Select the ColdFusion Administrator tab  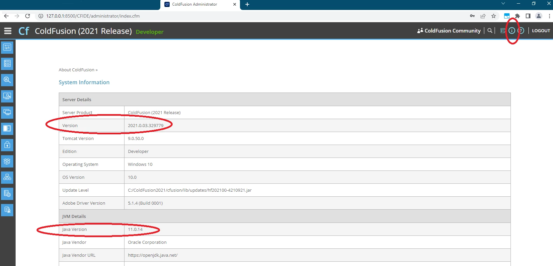pos(200,5)
